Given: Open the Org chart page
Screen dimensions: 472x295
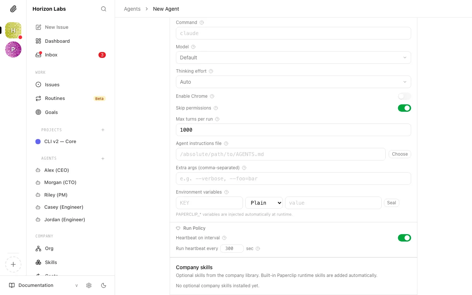Looking at the screenshot, I should click(x=70, y=249).
